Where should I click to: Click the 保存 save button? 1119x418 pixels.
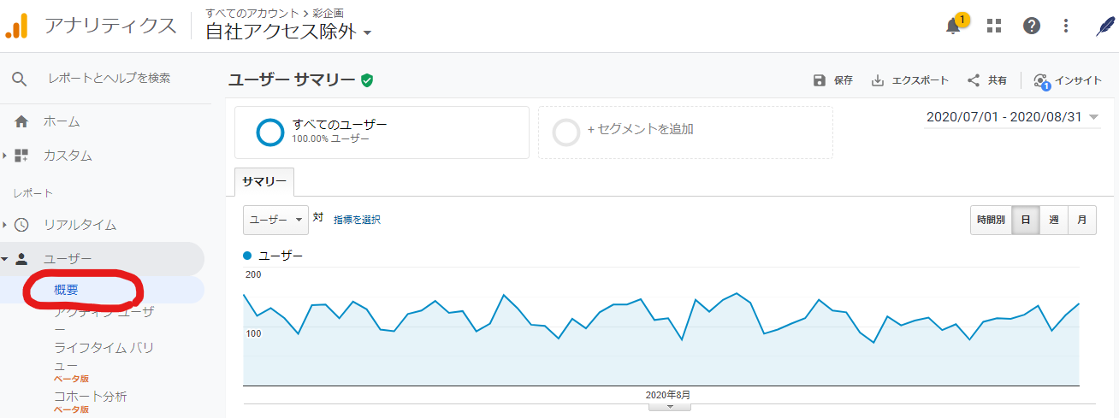[x=832, y=80]
